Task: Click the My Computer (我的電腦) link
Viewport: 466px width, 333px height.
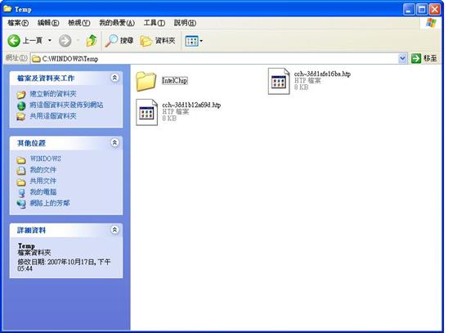Action: pos(43,192)
